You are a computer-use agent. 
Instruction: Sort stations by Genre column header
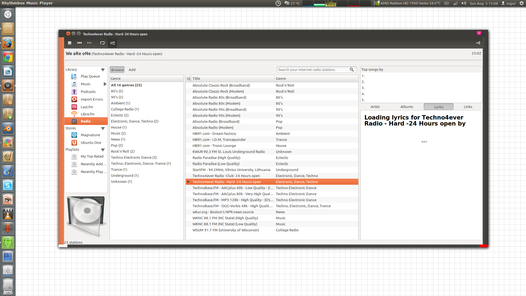(316, 79)
